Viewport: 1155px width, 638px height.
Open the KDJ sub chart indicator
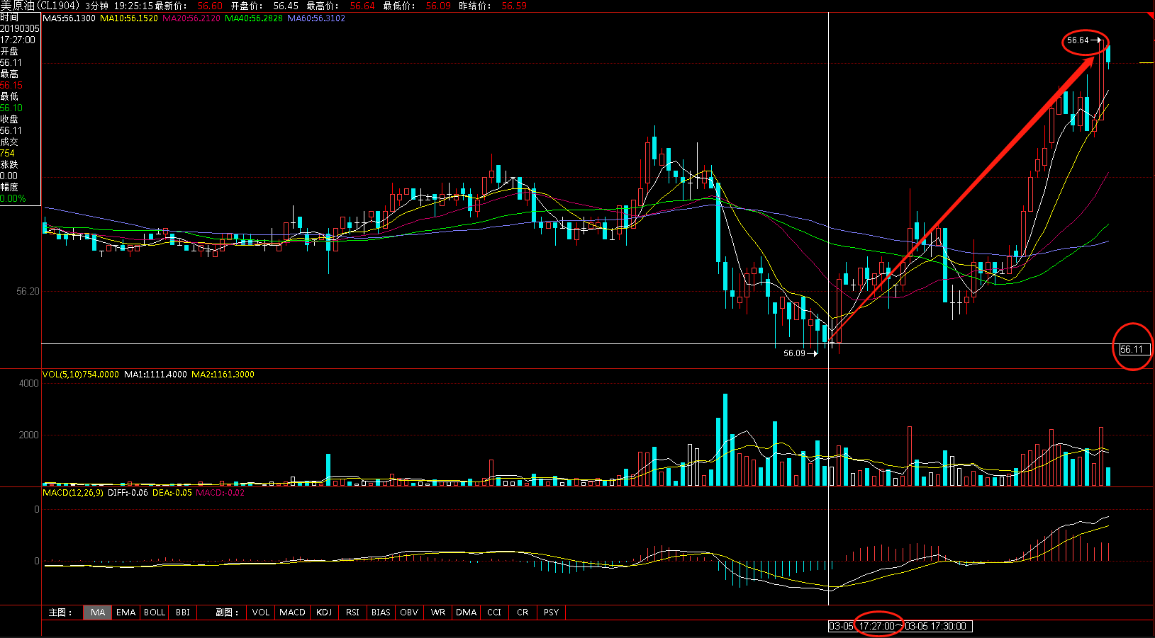324,613
